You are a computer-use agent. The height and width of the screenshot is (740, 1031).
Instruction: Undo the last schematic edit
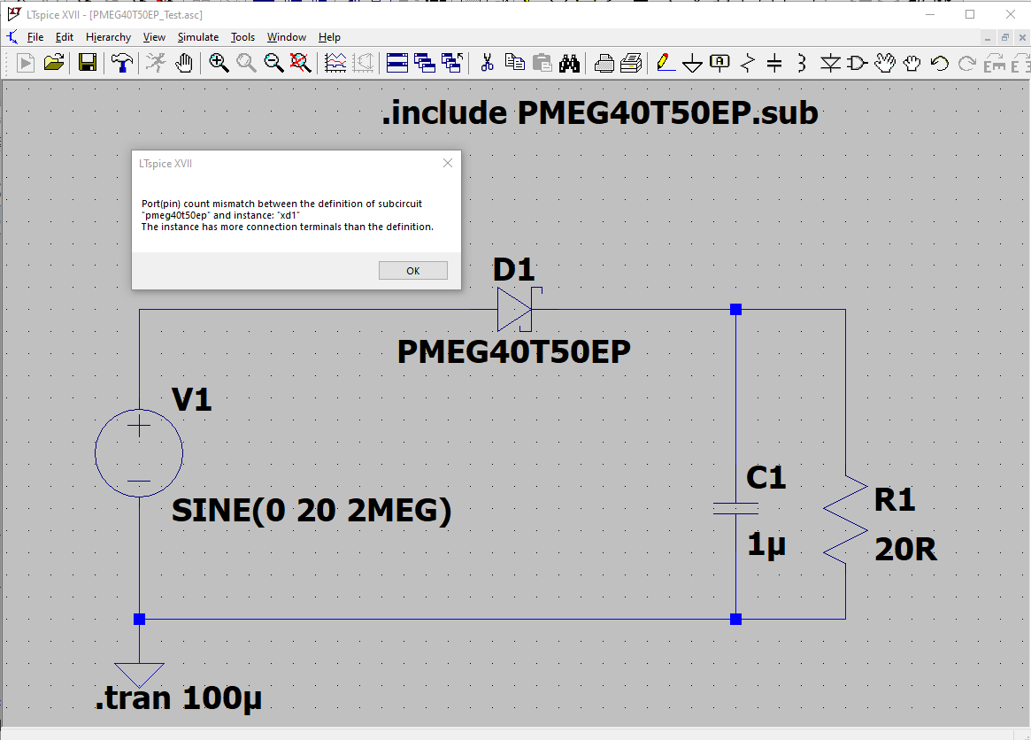(937, 63)
